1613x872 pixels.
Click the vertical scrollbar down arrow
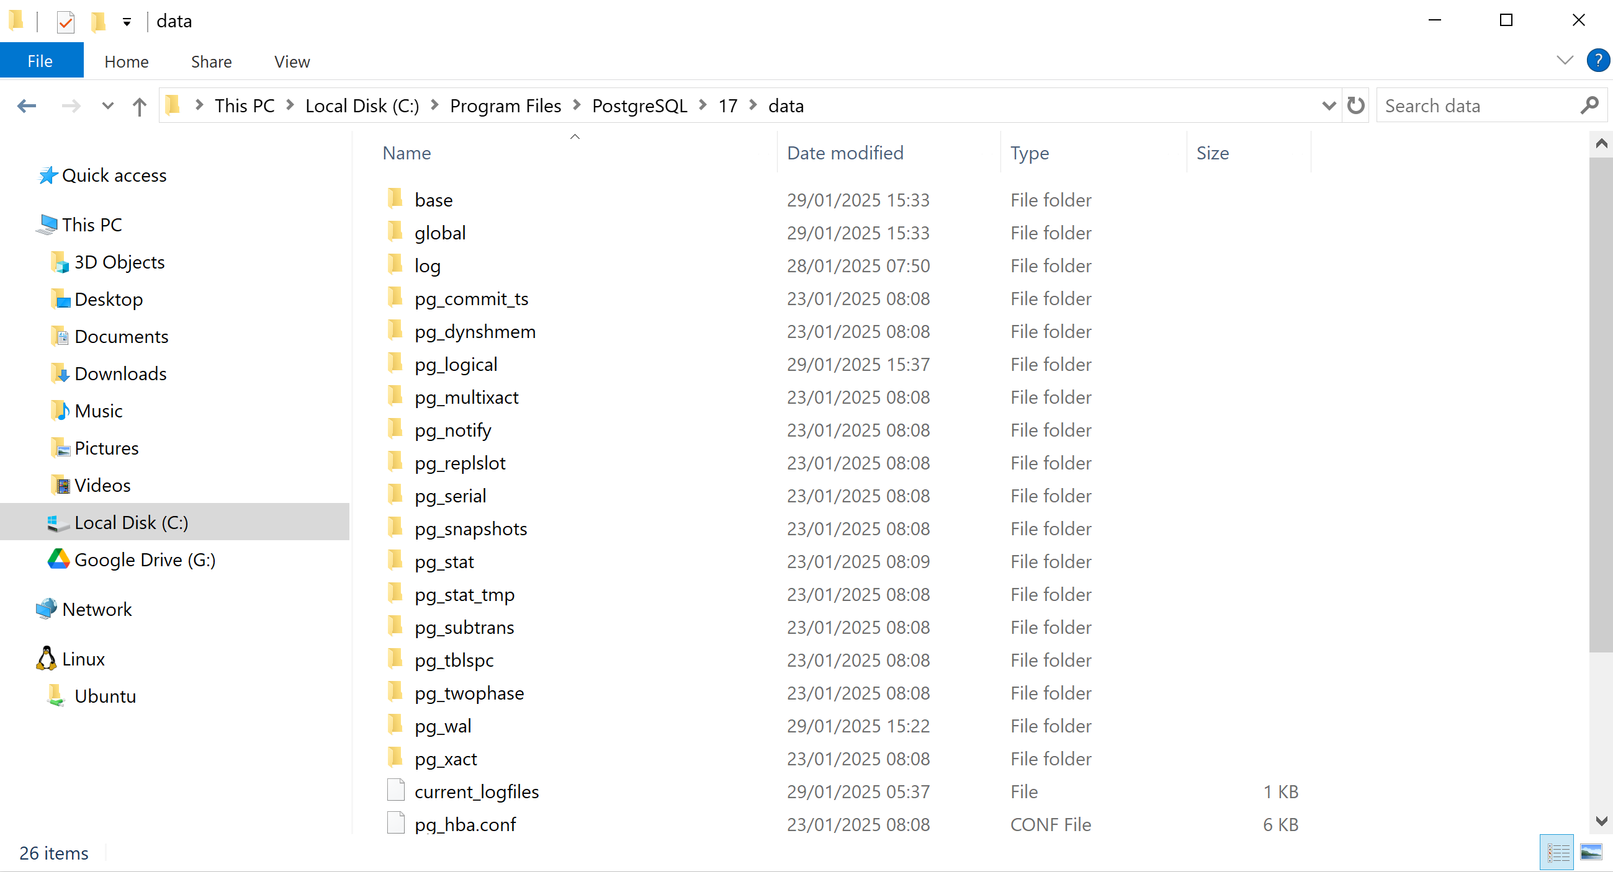tap(1601, 821)
